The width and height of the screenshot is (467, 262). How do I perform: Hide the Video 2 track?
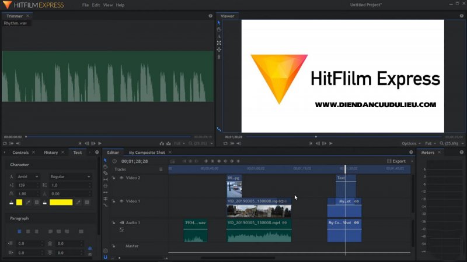[121, 178]
